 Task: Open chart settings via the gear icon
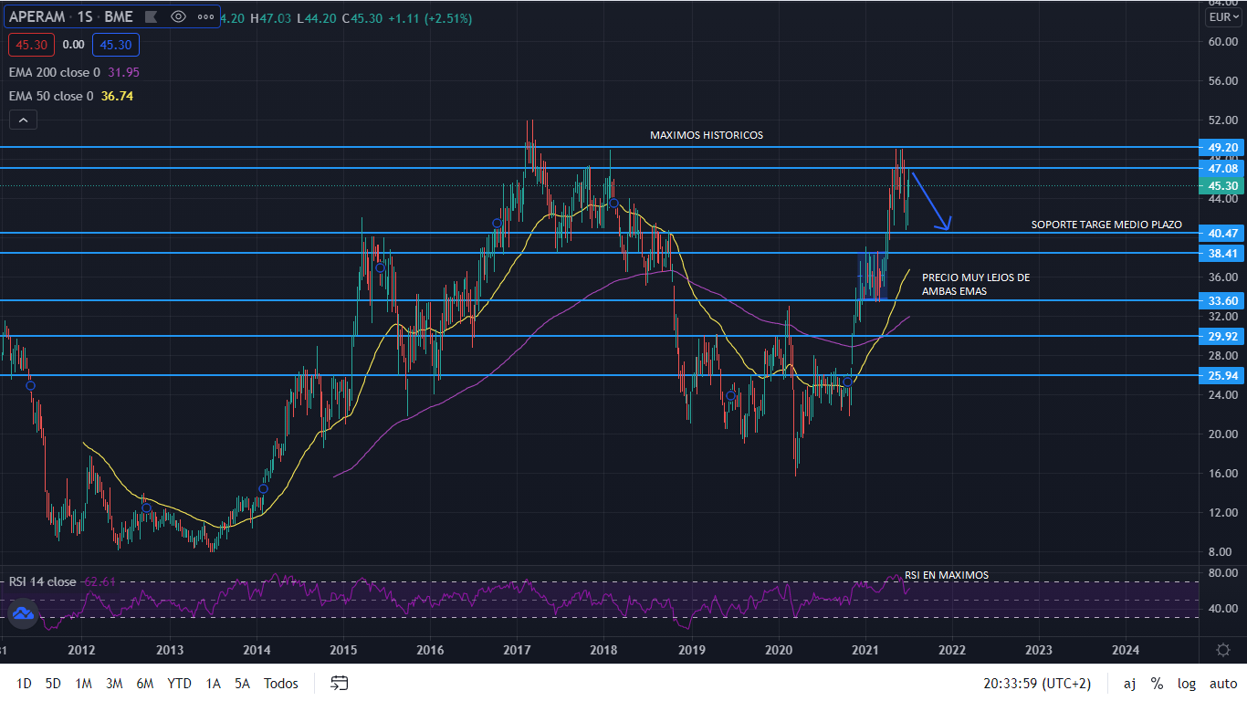coord(1223,648)
